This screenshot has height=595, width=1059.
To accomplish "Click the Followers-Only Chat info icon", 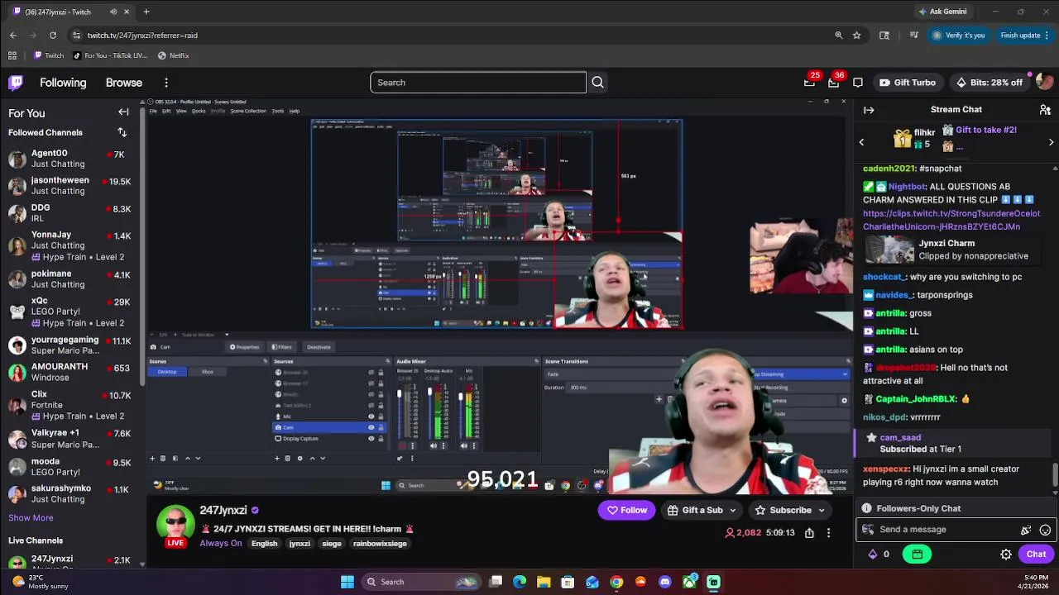I will point(866,508).
